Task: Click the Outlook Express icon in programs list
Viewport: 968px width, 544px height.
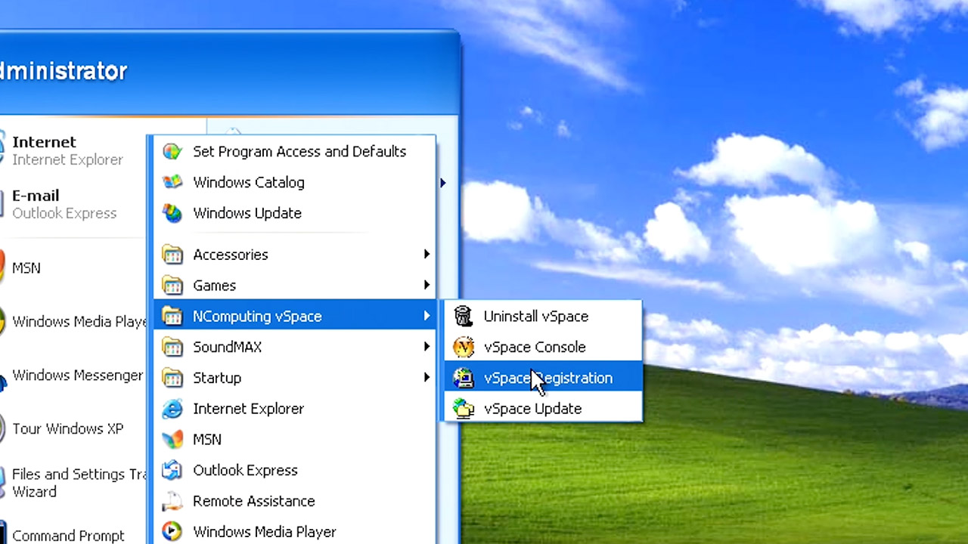Action: point(172,471)
